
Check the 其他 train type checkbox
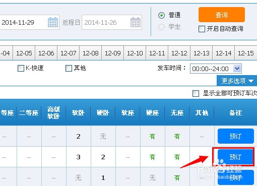pyautogui.click(x=69, y=69)
